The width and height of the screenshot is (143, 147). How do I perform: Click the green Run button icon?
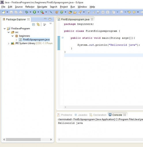(x=34, y=12)
